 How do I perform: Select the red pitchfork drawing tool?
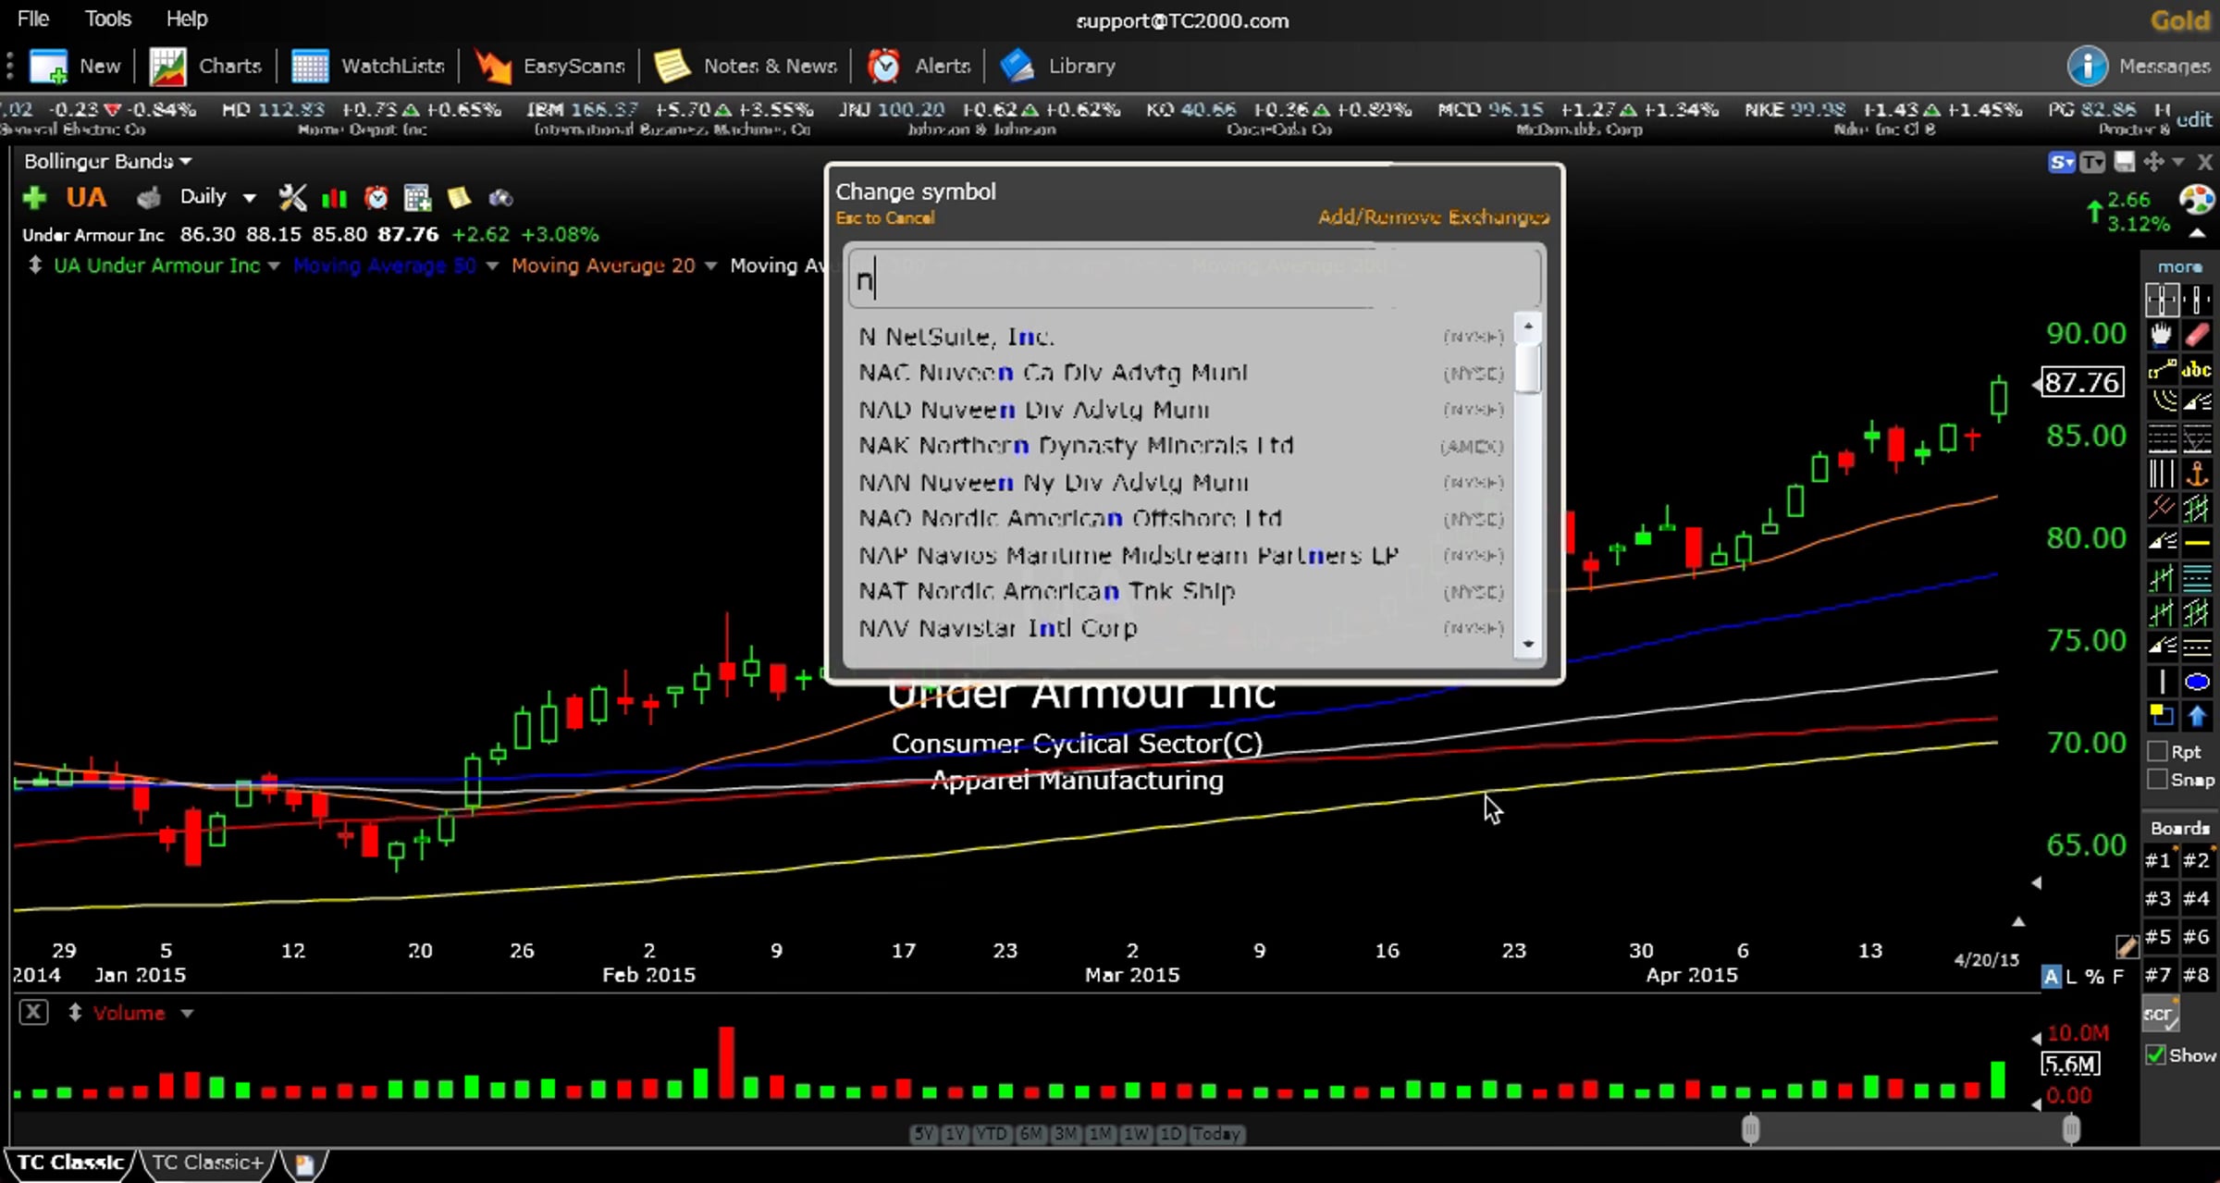click(x=2162, y=508)
